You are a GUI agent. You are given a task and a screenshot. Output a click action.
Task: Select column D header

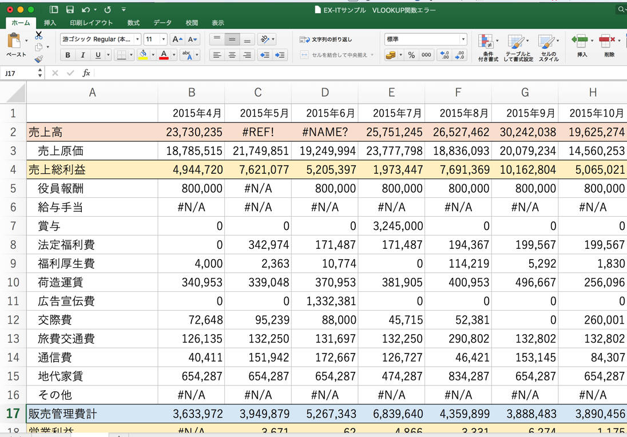click(325, 93)
